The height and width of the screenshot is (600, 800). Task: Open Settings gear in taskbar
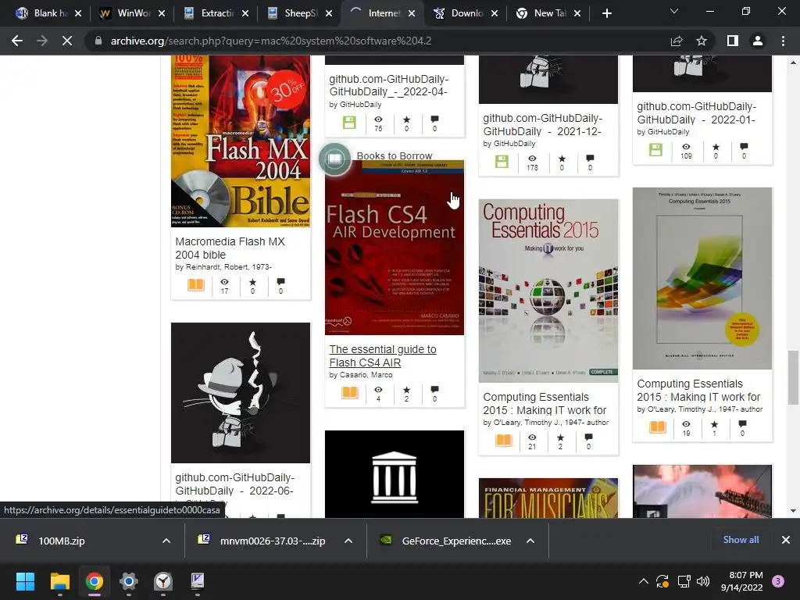coord(129,581)
